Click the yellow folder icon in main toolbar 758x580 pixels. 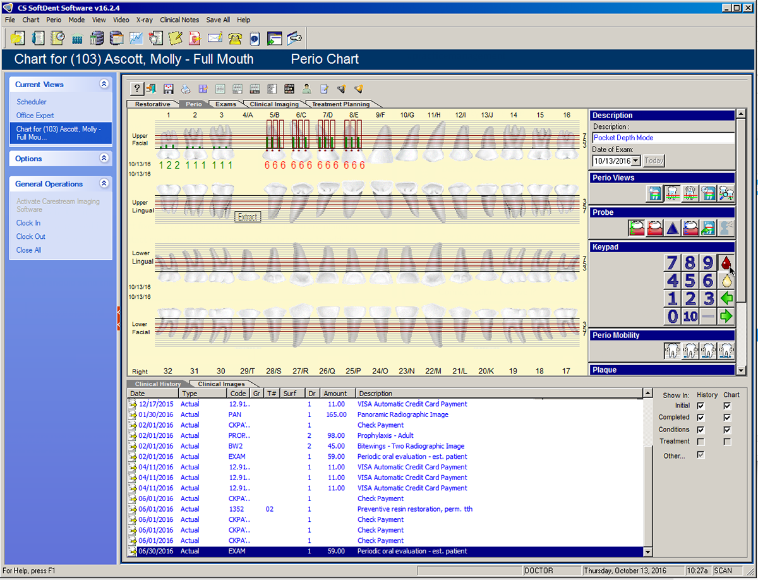18,39
